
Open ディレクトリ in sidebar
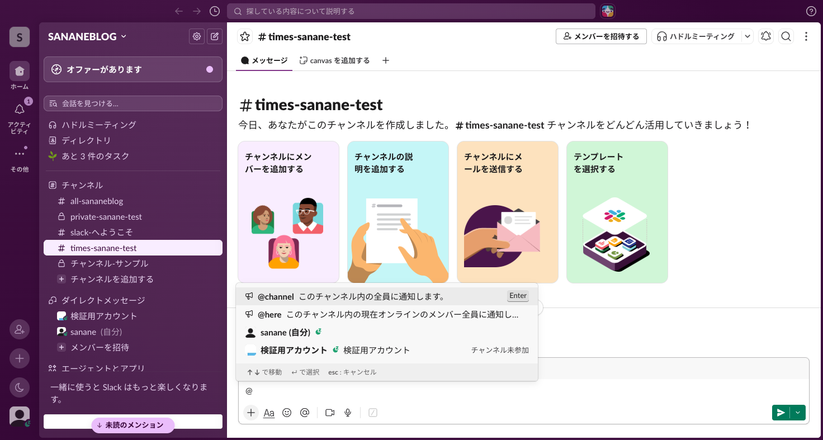point(133,140)
